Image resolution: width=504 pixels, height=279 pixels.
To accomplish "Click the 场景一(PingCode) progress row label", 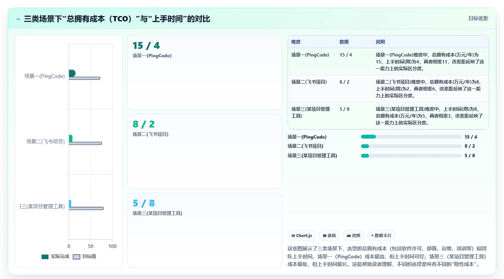I will coord(307,137).
